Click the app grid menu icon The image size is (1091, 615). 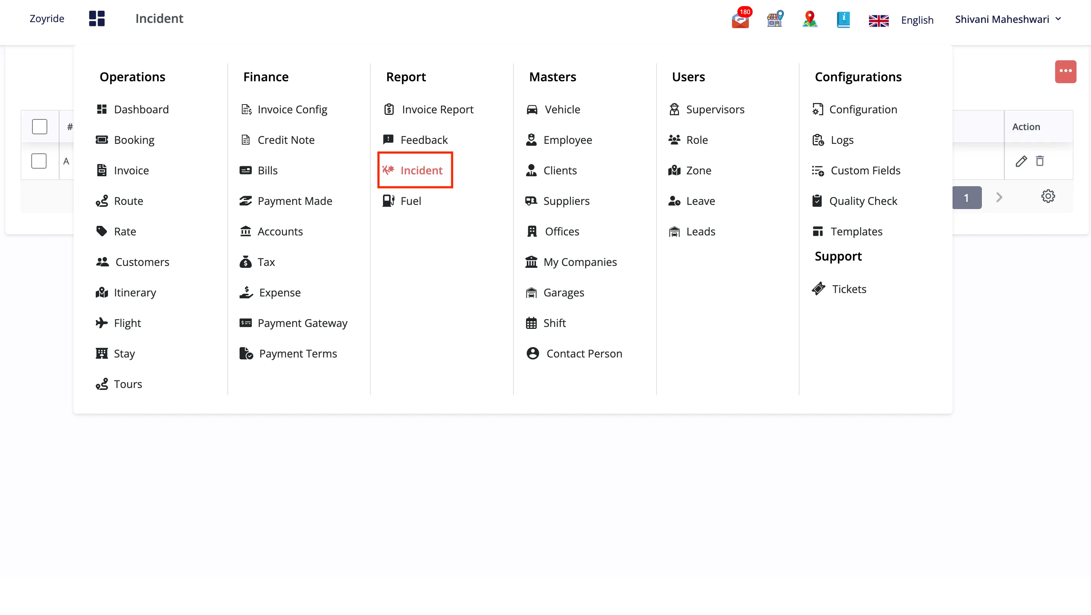tap(97, 19)
